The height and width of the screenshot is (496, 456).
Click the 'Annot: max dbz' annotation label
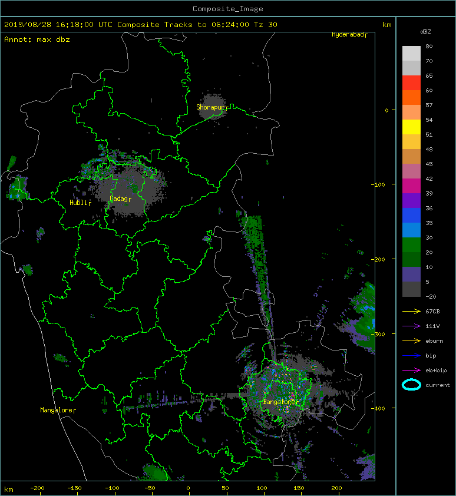(x=37, y=39)
